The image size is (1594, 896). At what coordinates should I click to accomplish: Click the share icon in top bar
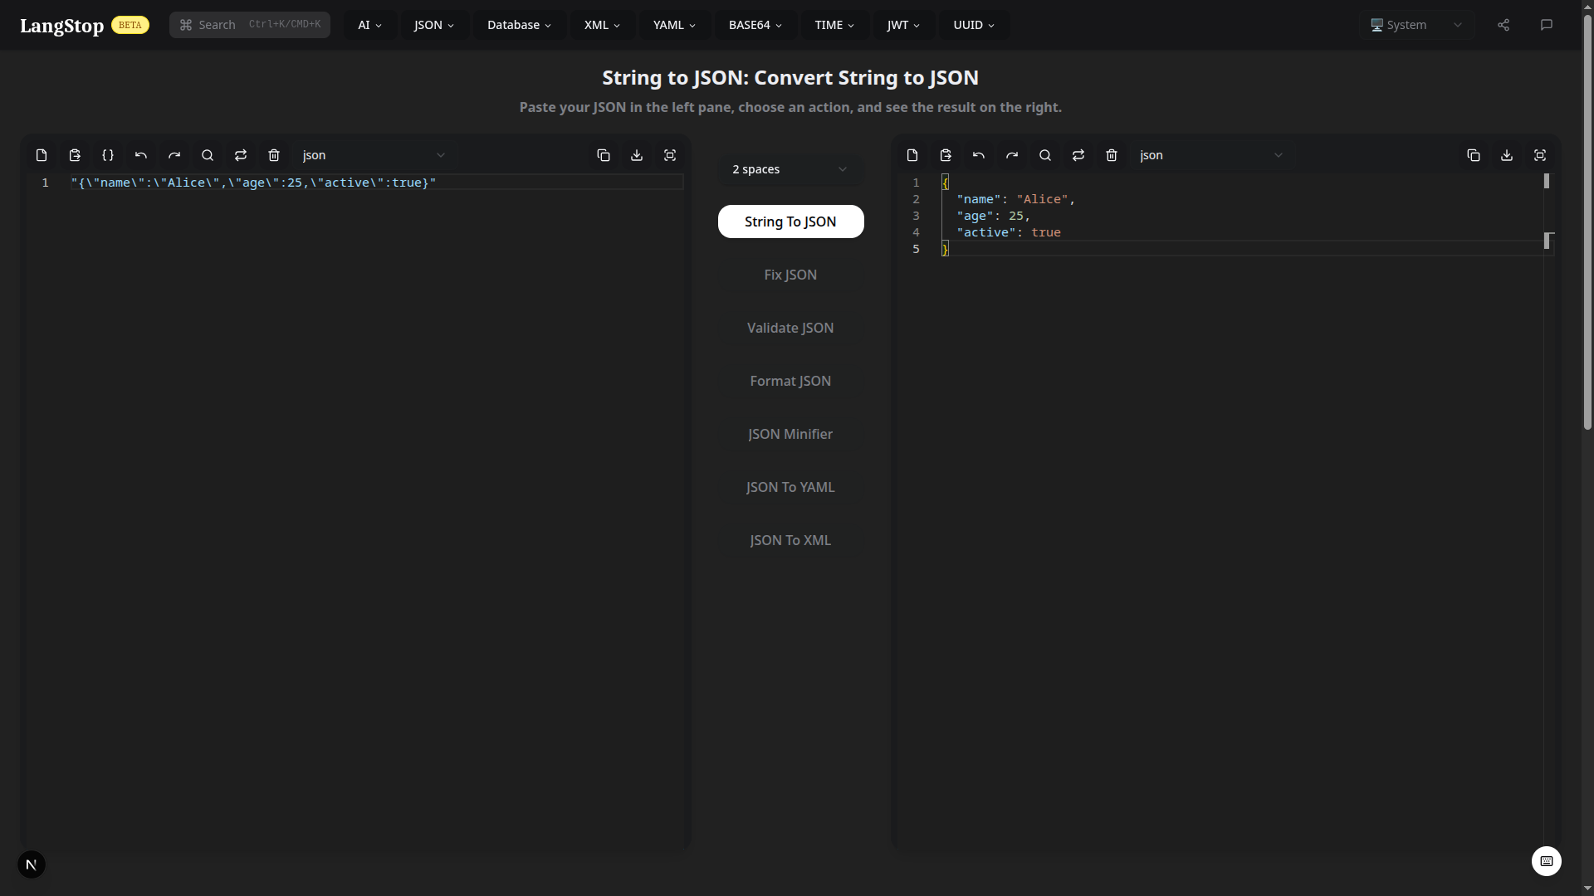click(1504, 25)
